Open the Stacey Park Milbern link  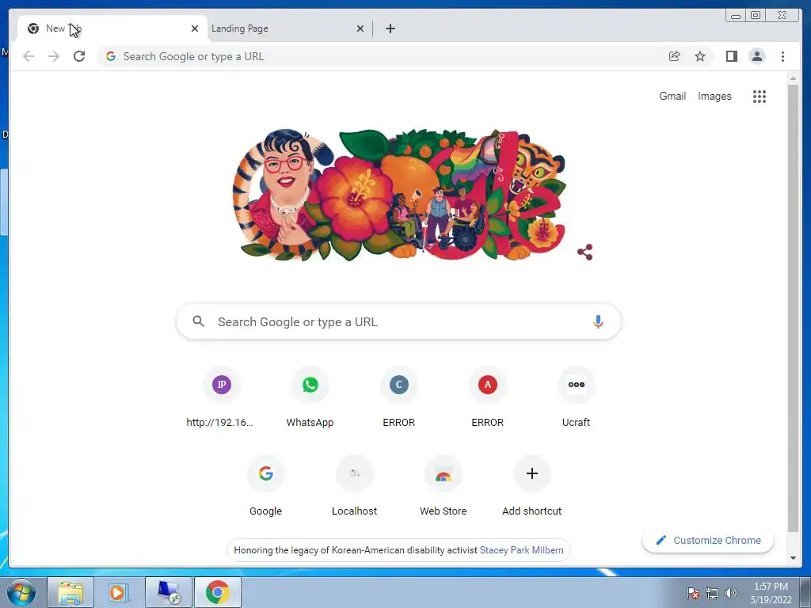coord(521,550)
